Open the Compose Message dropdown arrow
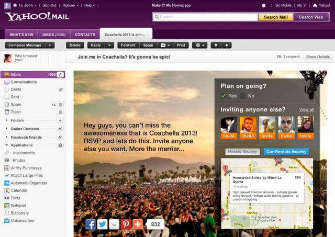 pyautogui.click(x=50, y=46)
